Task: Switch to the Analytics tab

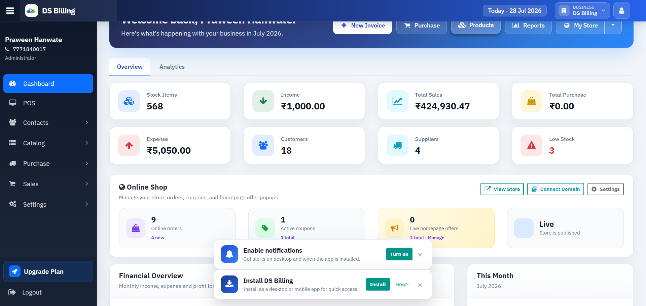Action: pyautogui.click(x=172, y=67)
